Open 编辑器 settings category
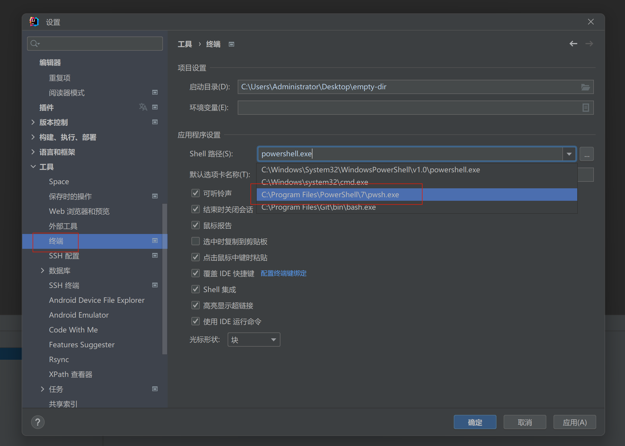 click(x=50, y=63)
